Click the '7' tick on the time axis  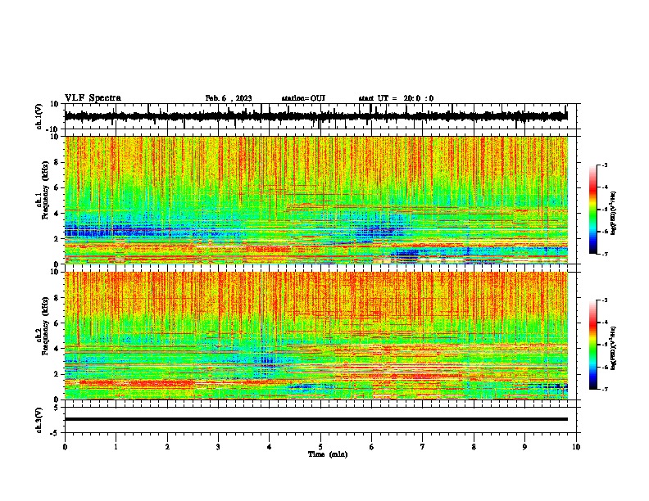pyautogui.click(x=423, y=447)
